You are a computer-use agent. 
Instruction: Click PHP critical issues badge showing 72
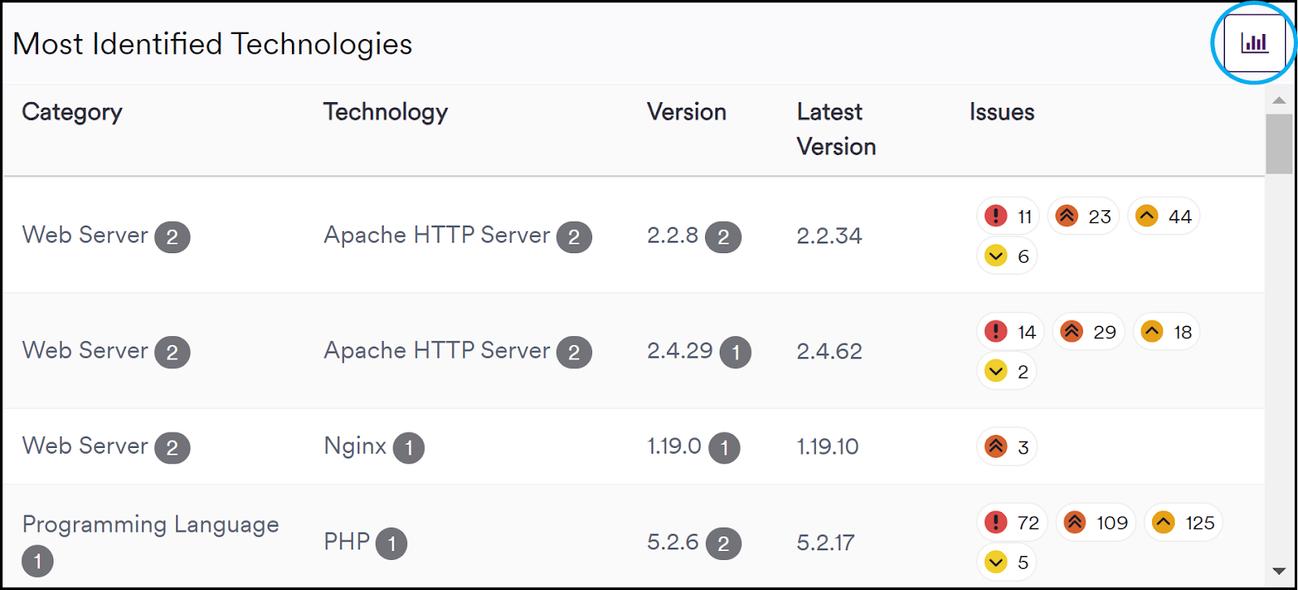(1012, 522)
